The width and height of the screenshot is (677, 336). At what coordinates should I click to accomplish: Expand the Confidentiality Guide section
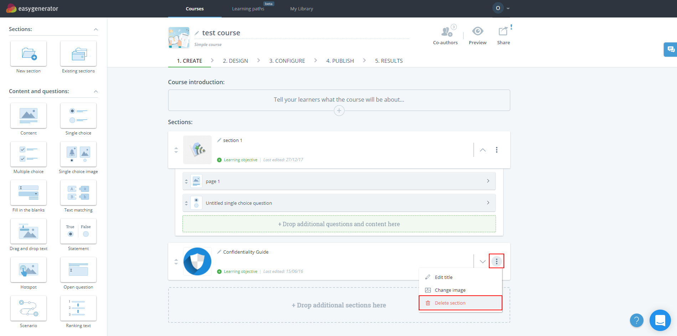tap(482, 262)
